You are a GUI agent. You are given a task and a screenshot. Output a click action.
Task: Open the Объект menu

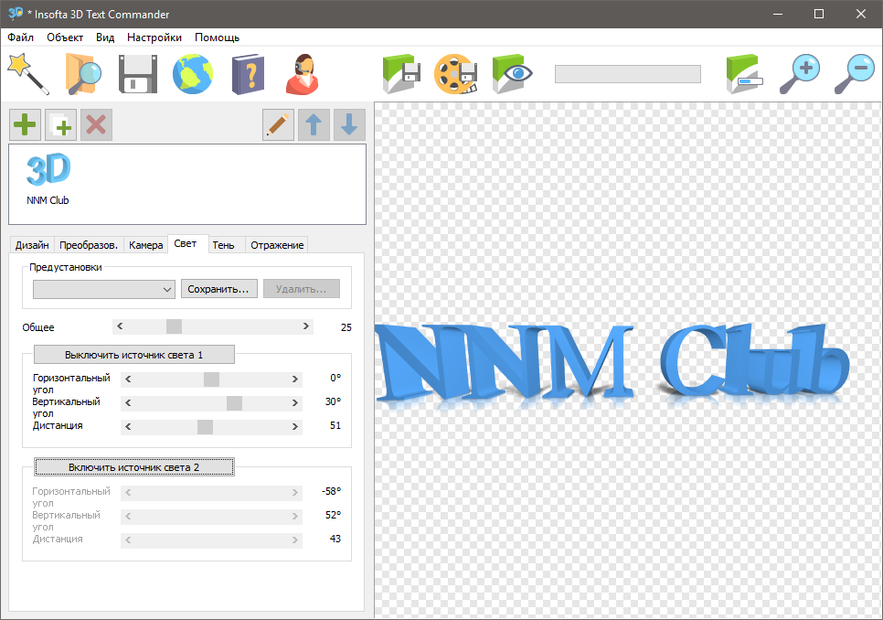tap(65, 37)
